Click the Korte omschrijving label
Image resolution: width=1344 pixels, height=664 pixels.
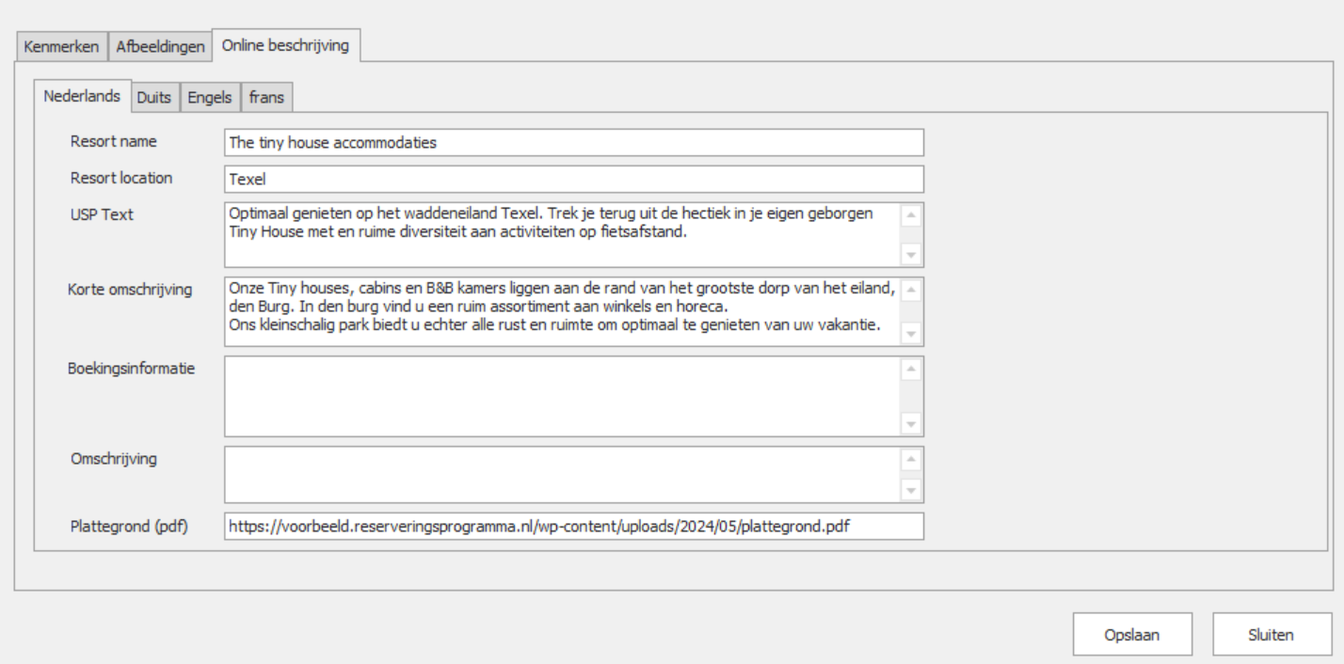coord(130,290)
